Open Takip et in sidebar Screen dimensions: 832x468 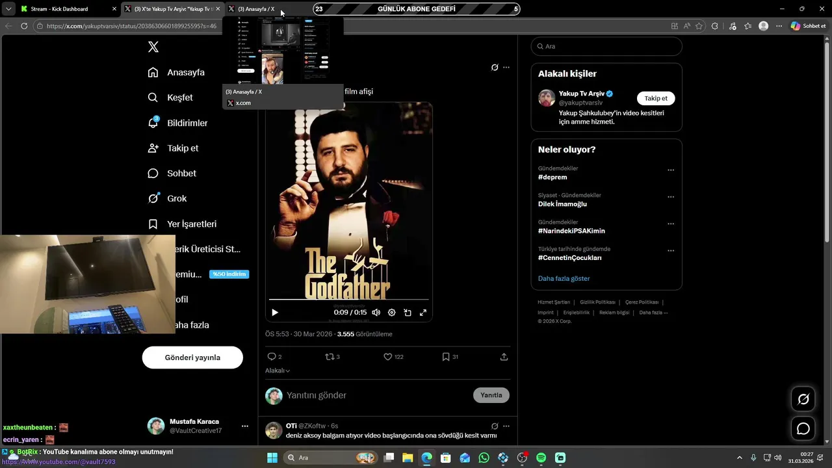(173, 148)
